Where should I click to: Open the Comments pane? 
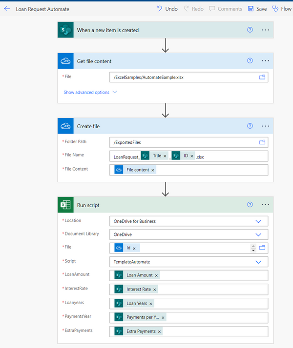226,9
